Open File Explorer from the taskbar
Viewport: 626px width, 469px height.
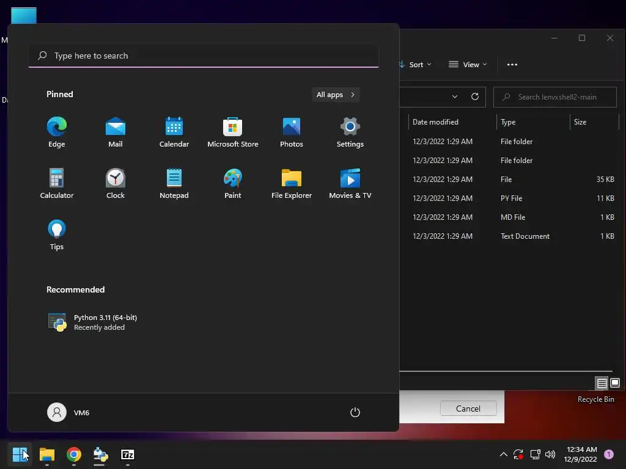pyautogui.click(x=46, y=454)
